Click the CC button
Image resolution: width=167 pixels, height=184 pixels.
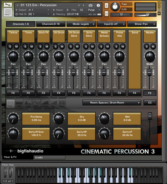tap(150, 103)
